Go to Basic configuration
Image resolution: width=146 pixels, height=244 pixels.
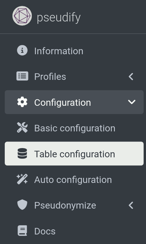(74, 128)
